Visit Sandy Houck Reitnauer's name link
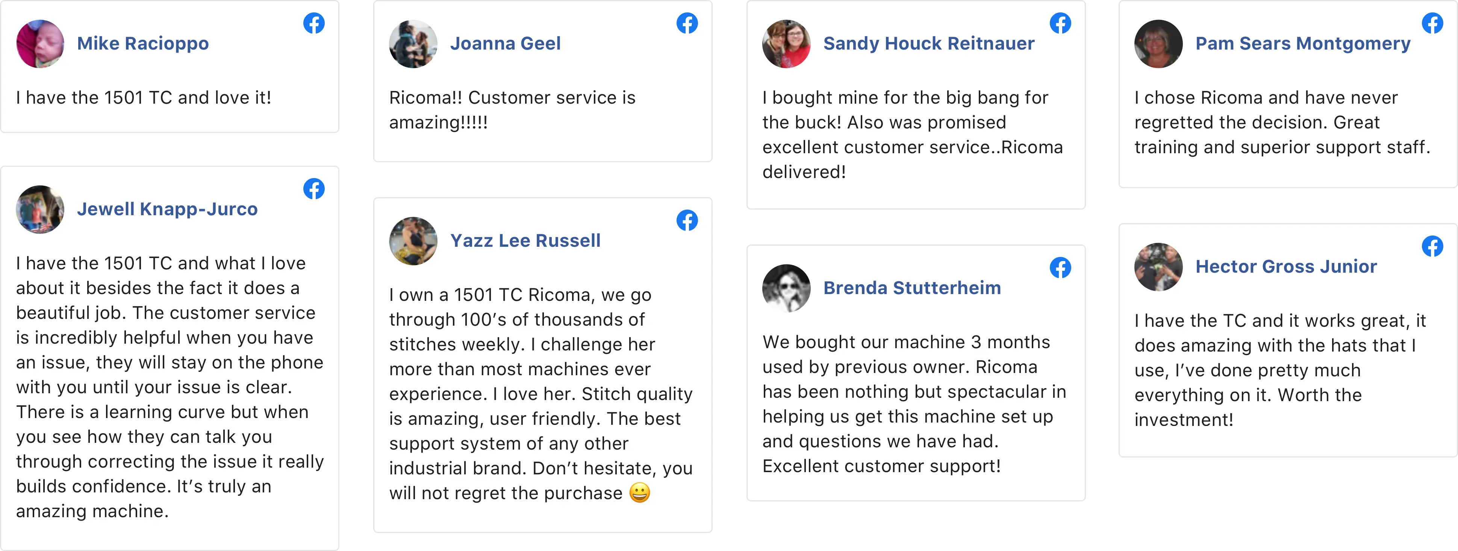Image resolution: width=1458 pixels, height=551 pixels. (929, 44)
